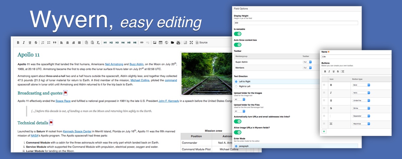Insert a bulleted list
The height and width of the screenshot is (159, 402).
click(x=49, y=43)
